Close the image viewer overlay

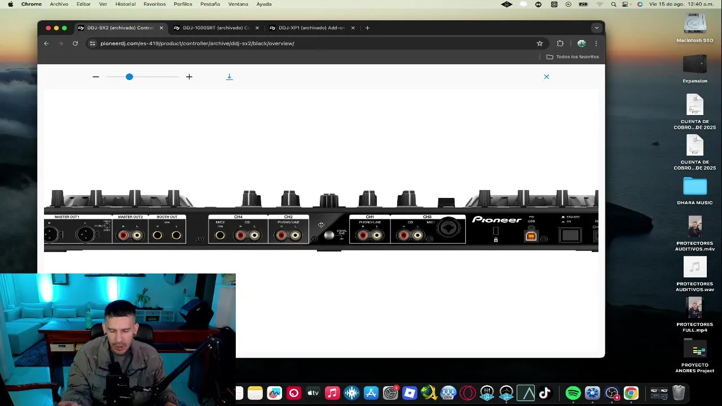click(547, 77)
